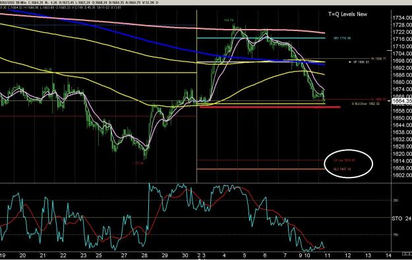Click date label 21 on time axis
Viewport: 412px width, 260px height.
[43, 255]
